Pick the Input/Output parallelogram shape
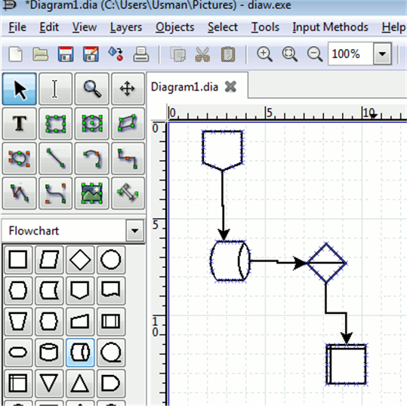407x406 pixels. tap(49, 260)
